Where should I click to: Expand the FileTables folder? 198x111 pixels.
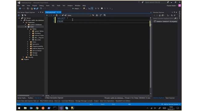click(x=30, y=33)
